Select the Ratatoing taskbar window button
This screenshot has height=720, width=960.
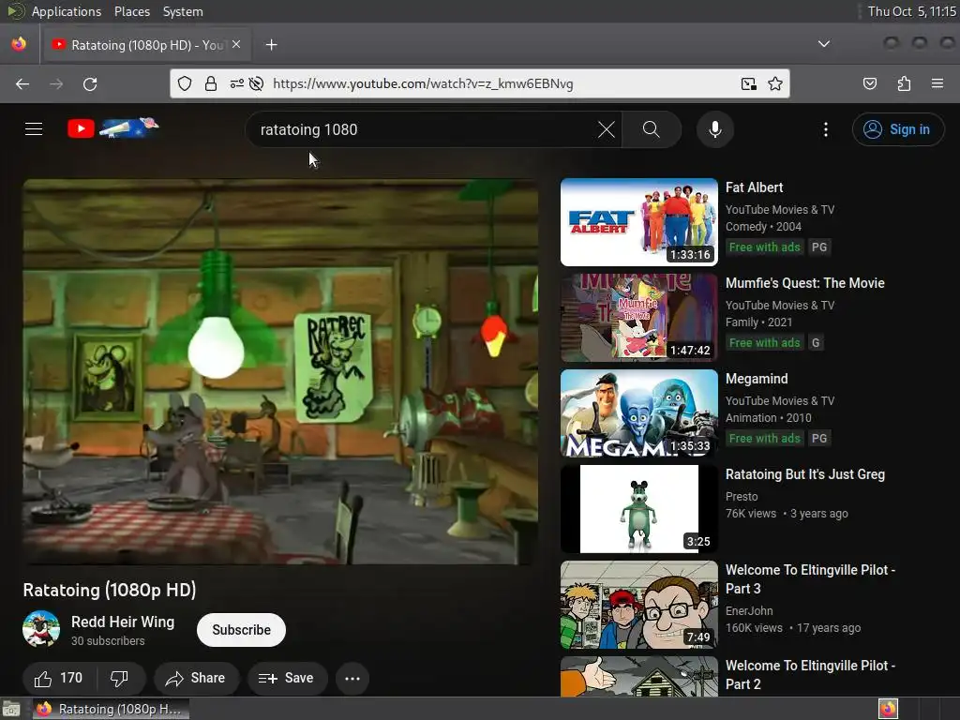111,709
